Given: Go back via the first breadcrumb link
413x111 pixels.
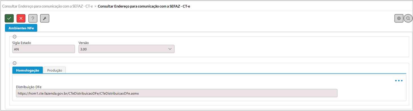Looking at the screenshot, I should pos(48,6).
